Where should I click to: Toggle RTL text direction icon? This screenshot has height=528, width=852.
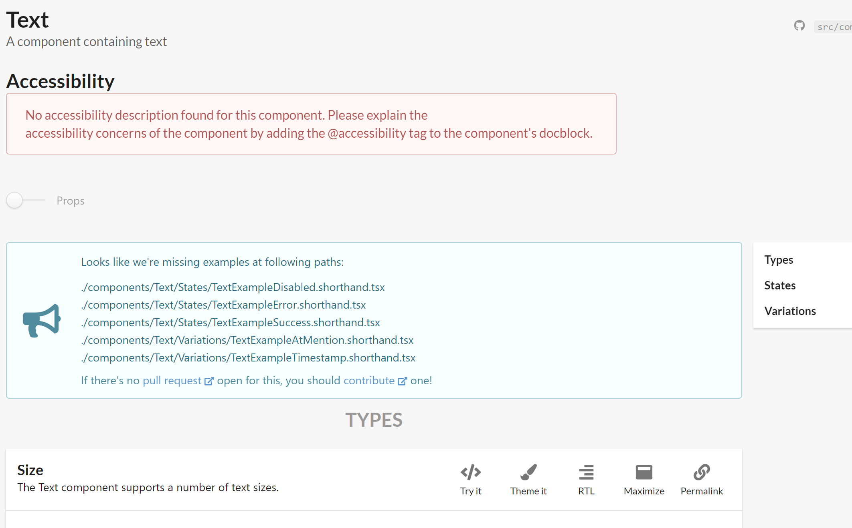(x=586, y=473)
